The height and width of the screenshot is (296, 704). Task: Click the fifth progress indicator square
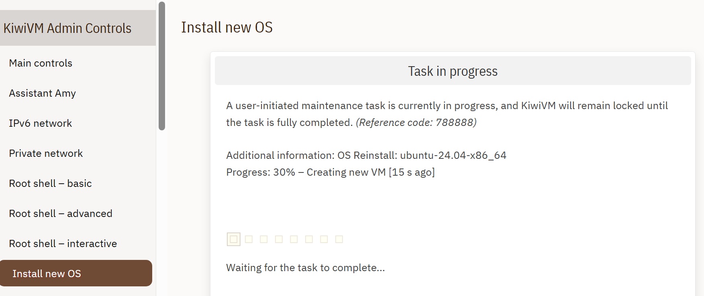(x=294, y=239)
